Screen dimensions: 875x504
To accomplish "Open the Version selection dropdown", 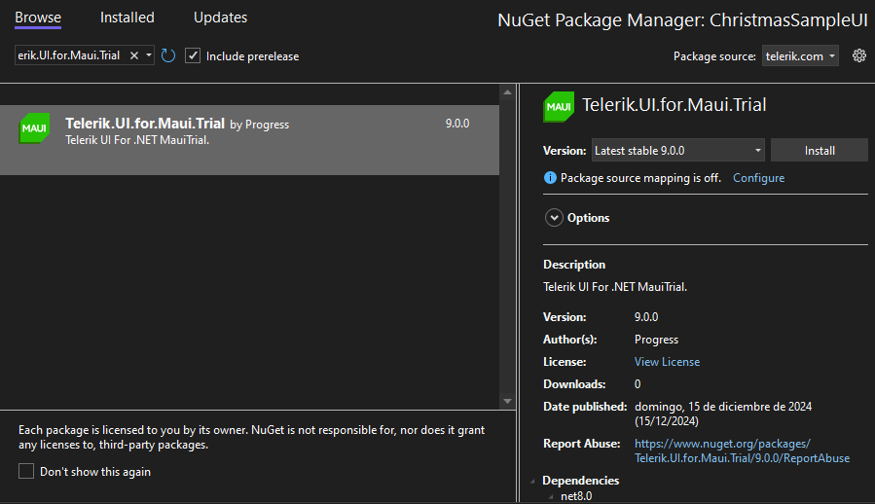I will point(678,150).
